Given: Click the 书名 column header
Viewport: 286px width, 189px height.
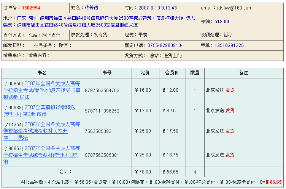Looking at the screenshot, I should (x=42, y=73).
